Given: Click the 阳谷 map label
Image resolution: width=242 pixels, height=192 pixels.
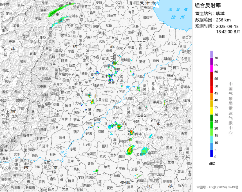Looking at the screenshot, I should [x=100, y=111].
